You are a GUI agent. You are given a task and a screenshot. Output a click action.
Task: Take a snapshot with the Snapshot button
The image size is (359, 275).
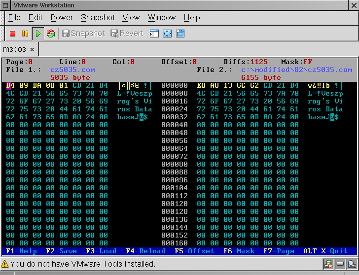[x=83, y=34]
